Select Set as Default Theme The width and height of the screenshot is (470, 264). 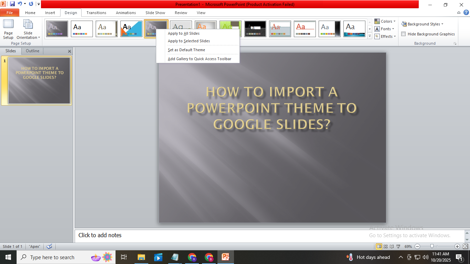(x=186, y=50)
